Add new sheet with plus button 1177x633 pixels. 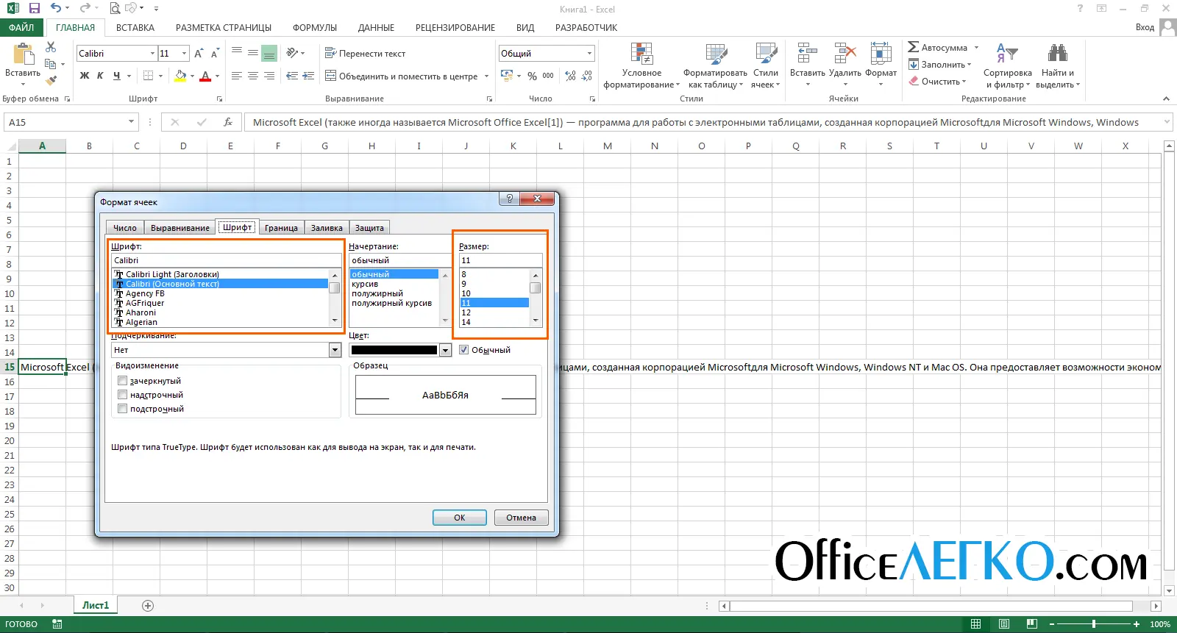coord(148,606)
